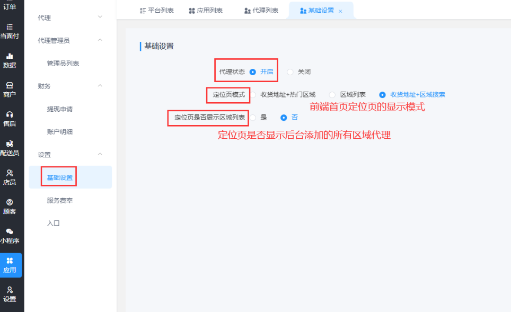Select 关闭 for 代理状态
Image resolution: width=511 pixels, height=312 pixels.
[x=290, y=72]
